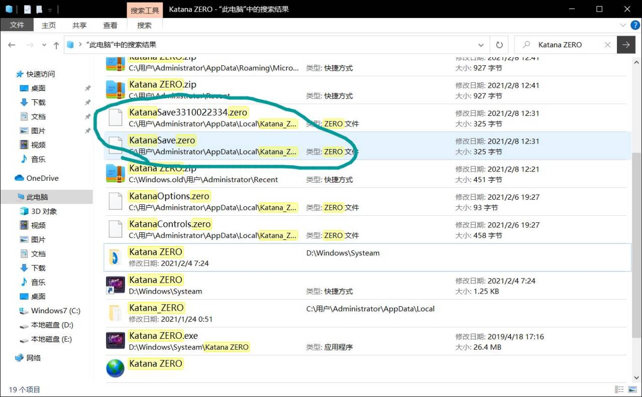Screen dimensions: 642x397
Task: Go up one folder level
Action: click(x=56, y=45)
